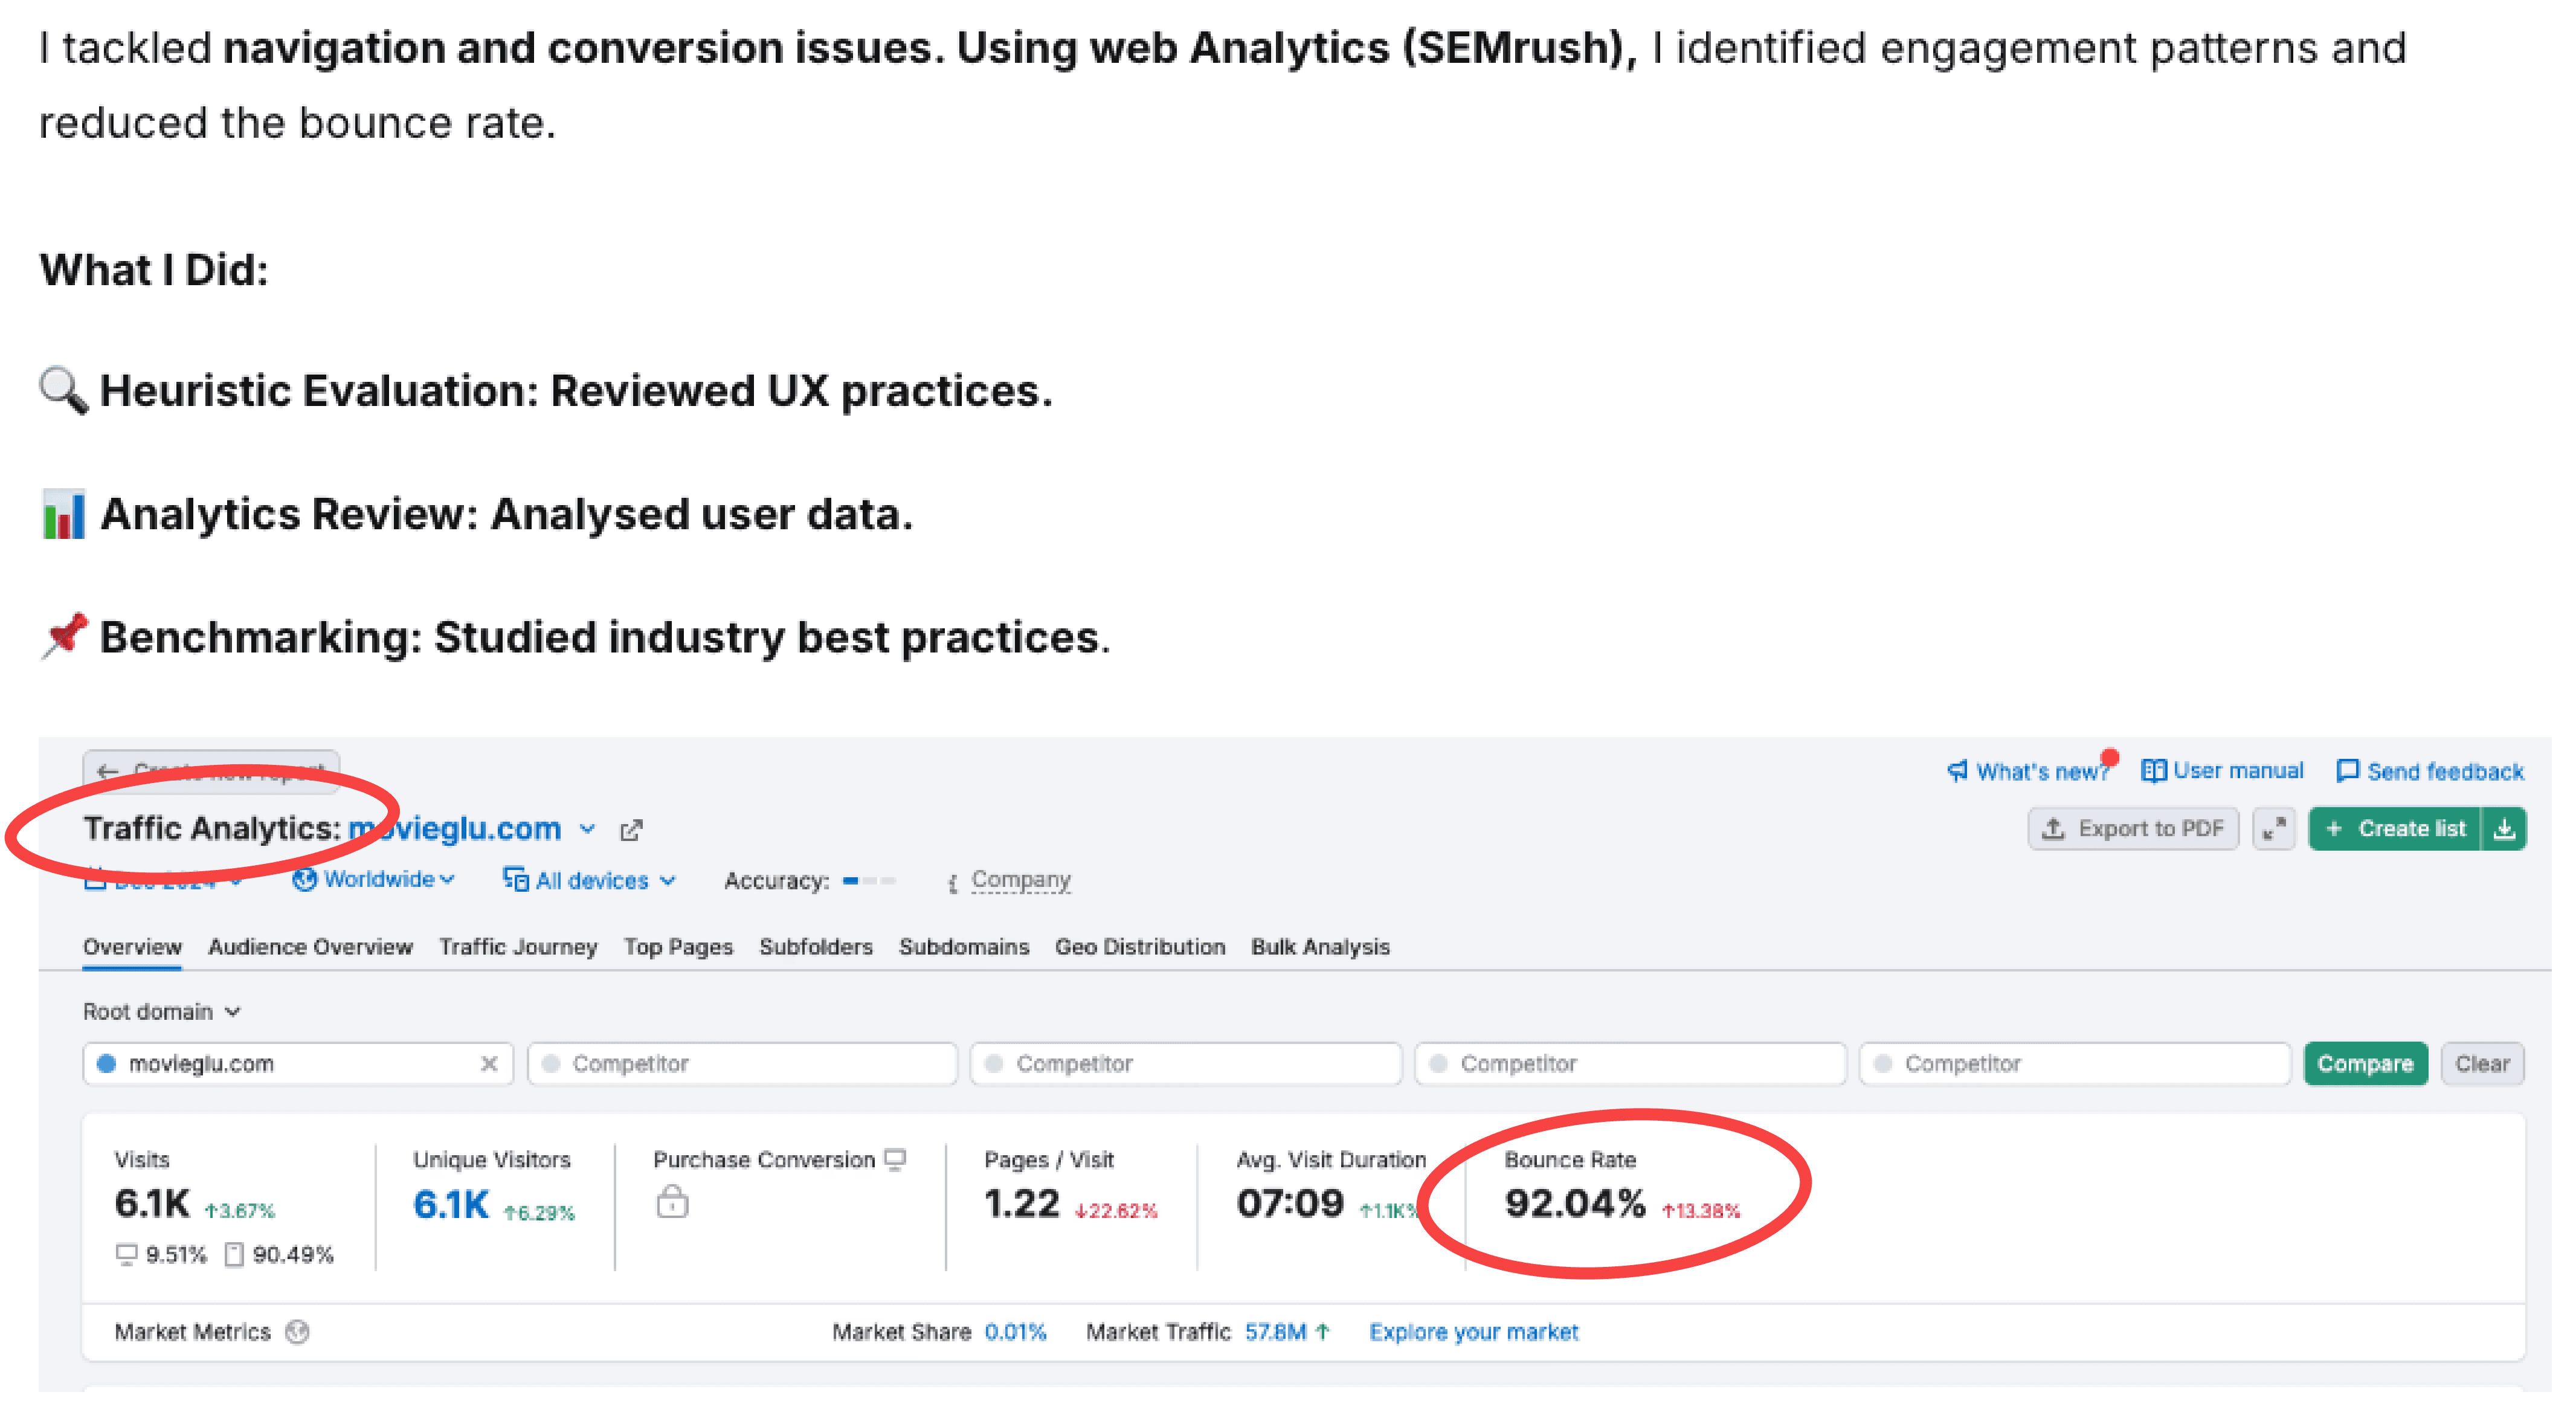Click the Explore your market link
This screenshot has height=1421, width=2576.
point(1473,1332)
